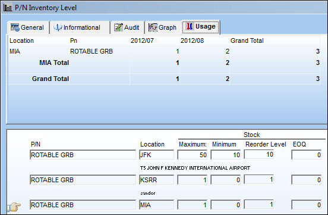Click the Location column header in usage grid
This screenshot has height=215, width=328.
pos(21,40)
